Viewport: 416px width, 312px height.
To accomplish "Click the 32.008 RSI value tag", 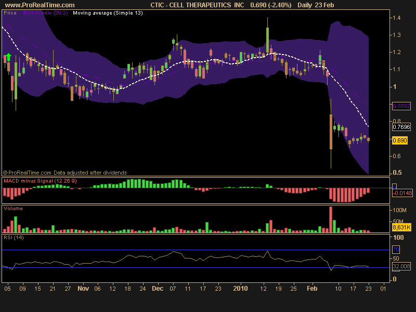I will coord(401,266).
